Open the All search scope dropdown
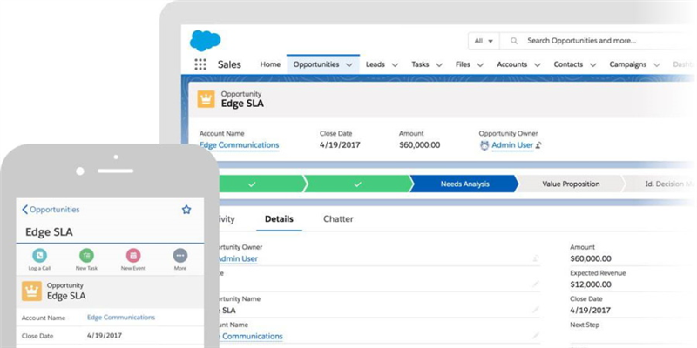The width and height of the screenshot is (697, 348). coord(484,41)
